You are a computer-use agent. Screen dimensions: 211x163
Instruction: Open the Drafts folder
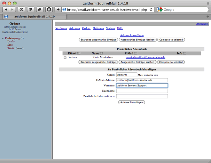coord(11,41)
